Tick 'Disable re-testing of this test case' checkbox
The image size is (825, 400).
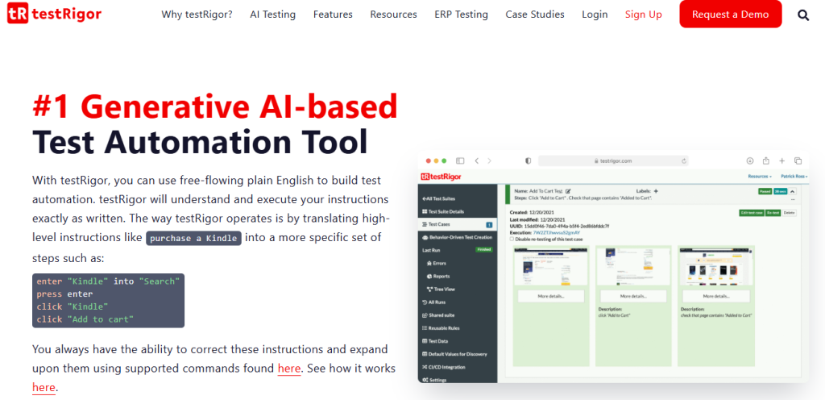coord(512,239)
